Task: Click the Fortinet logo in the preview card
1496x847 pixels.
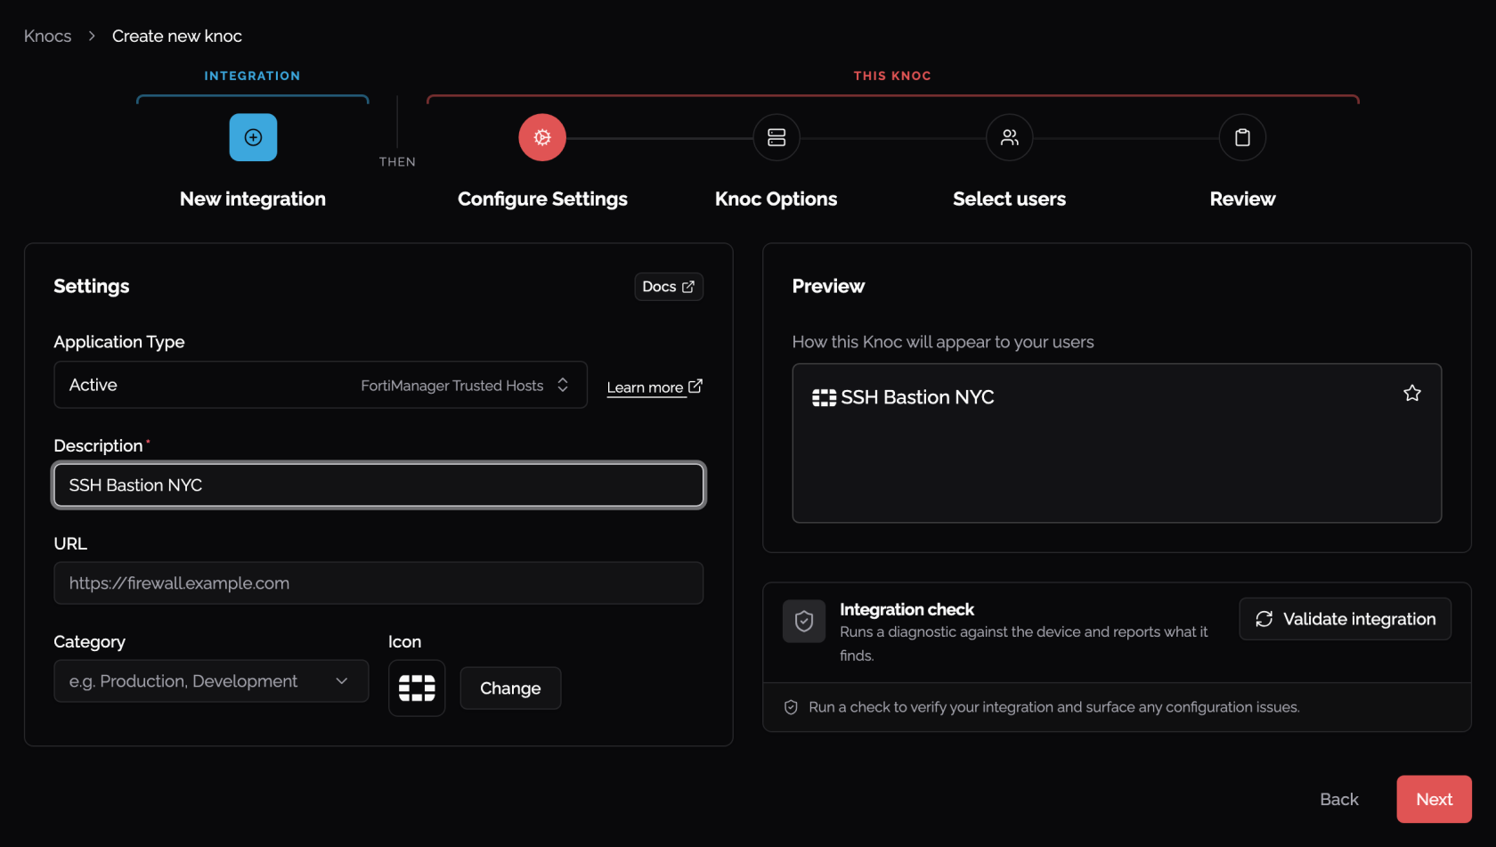Action: (824, 398)
